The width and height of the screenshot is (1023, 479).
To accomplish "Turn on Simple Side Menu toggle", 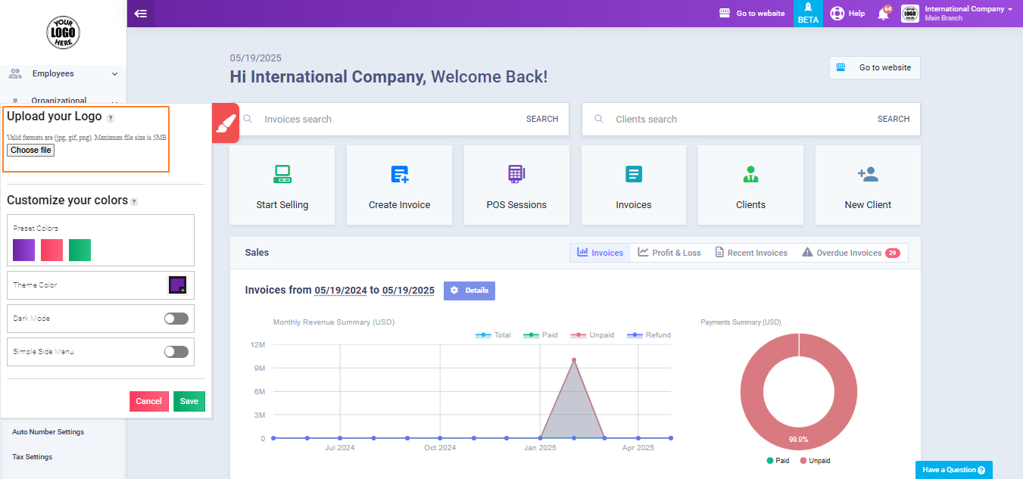I will pyautogui.click(x=176, y=352).
